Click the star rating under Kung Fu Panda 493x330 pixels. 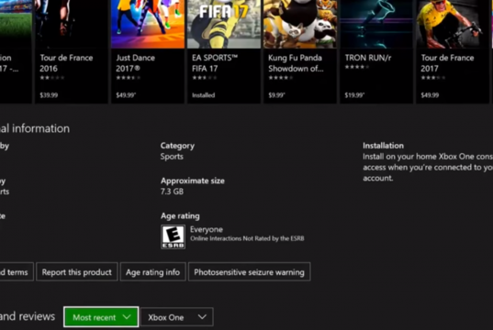click(x=280, y=78)
